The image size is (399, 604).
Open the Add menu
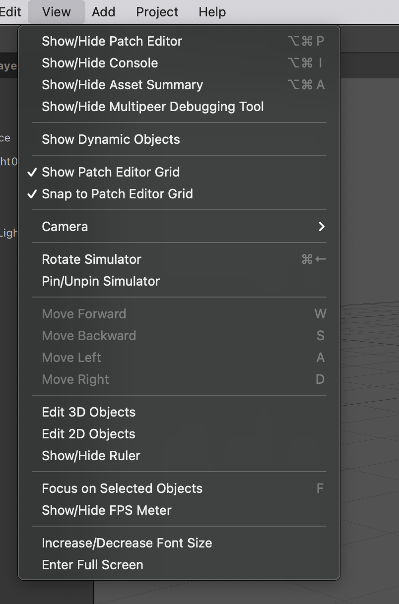pyautogui.click(x=103, y=12)
